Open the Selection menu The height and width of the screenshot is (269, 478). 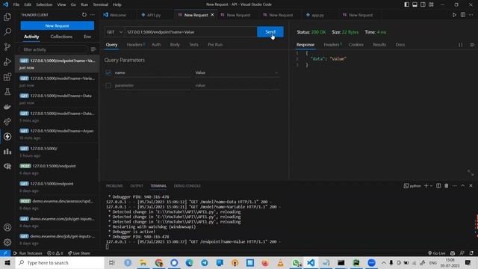click(44, 4)
